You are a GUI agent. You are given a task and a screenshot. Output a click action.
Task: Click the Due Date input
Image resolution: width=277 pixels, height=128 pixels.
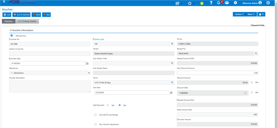(x=132, y=93)
